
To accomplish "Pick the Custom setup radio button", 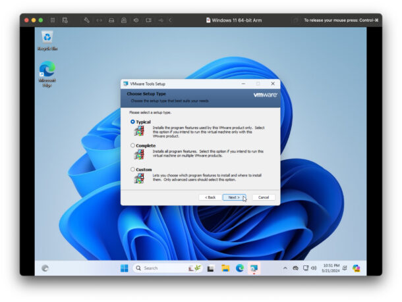I will click(x=132, y=169).
